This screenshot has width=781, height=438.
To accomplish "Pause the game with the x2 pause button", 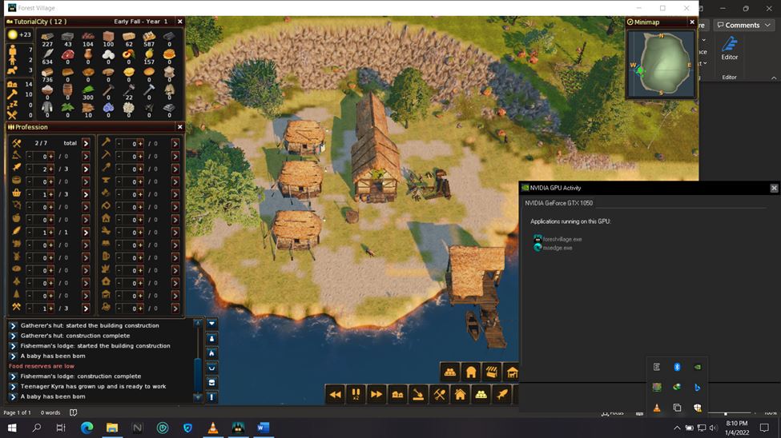I will [356, 394].
